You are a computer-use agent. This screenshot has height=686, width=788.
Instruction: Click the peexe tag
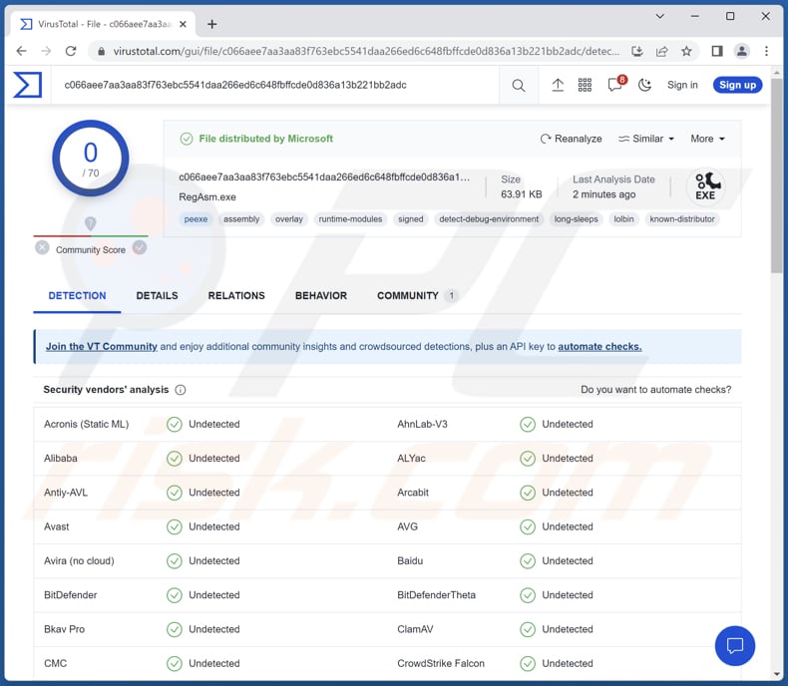tap(196, 219)
